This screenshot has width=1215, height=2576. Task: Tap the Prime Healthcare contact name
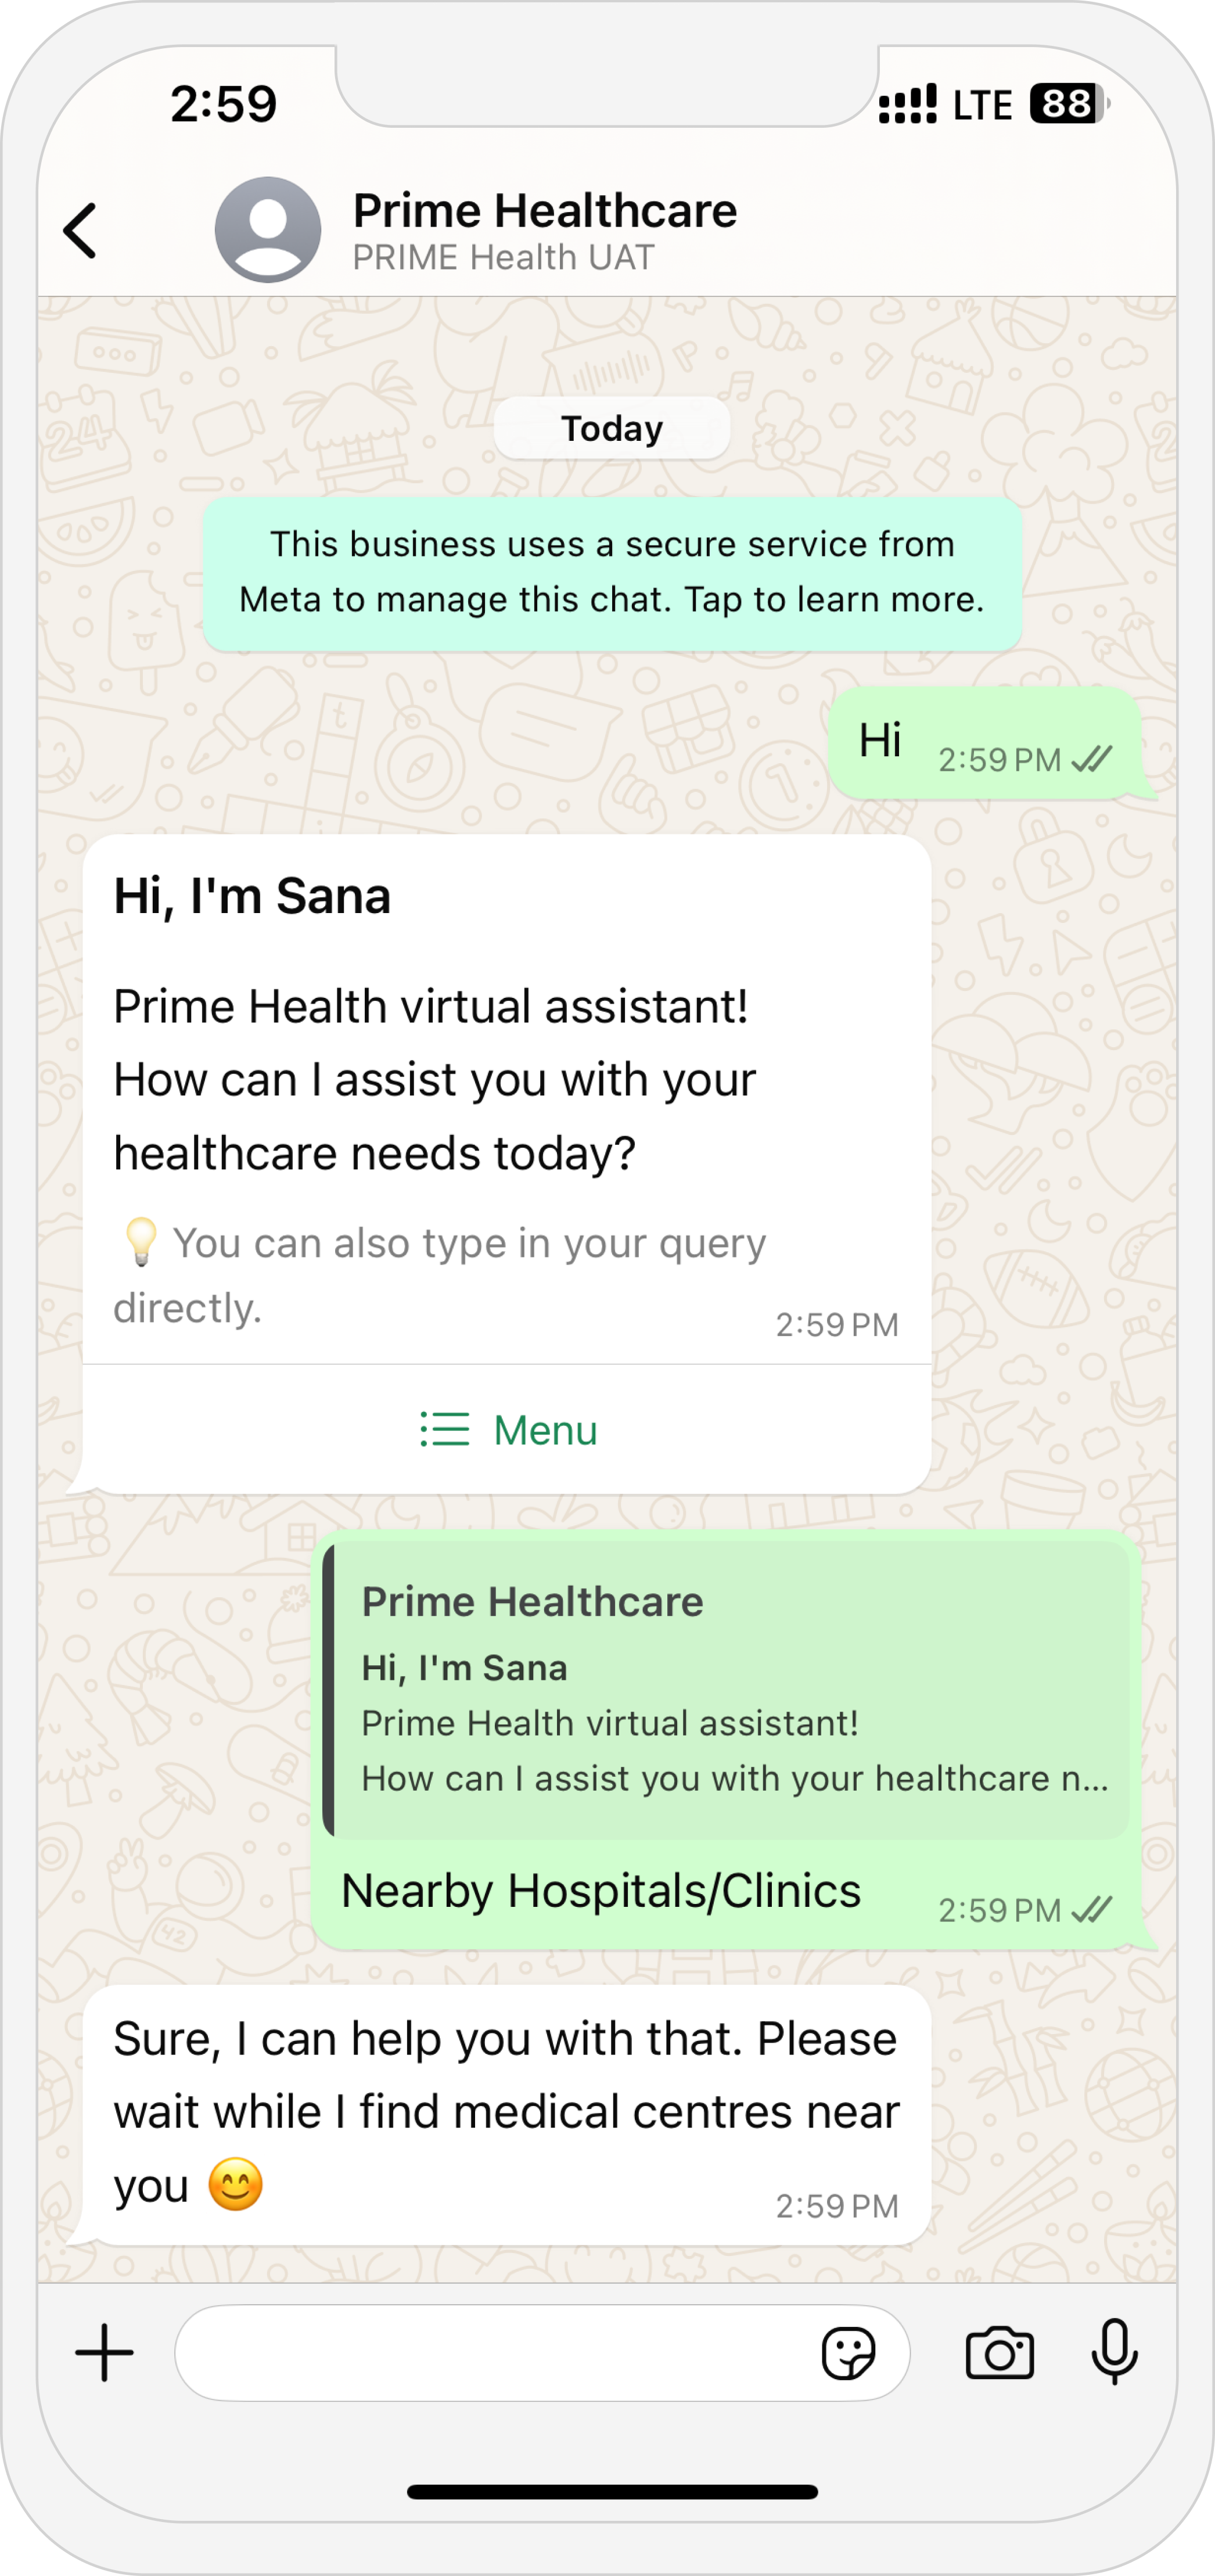545,211
